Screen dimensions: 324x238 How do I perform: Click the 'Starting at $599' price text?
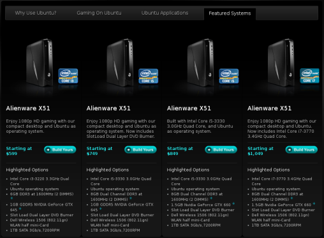19,151
